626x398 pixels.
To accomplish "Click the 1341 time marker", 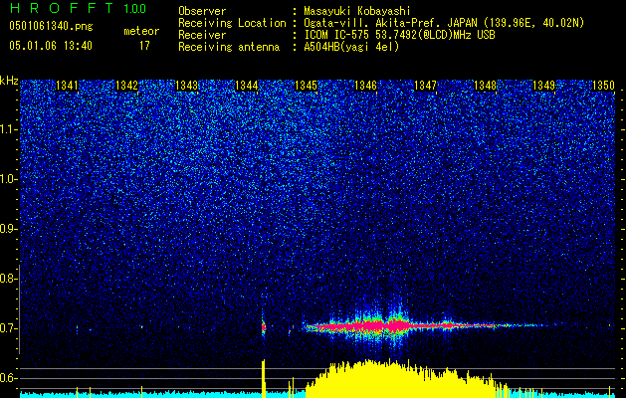I will [67, 86].
